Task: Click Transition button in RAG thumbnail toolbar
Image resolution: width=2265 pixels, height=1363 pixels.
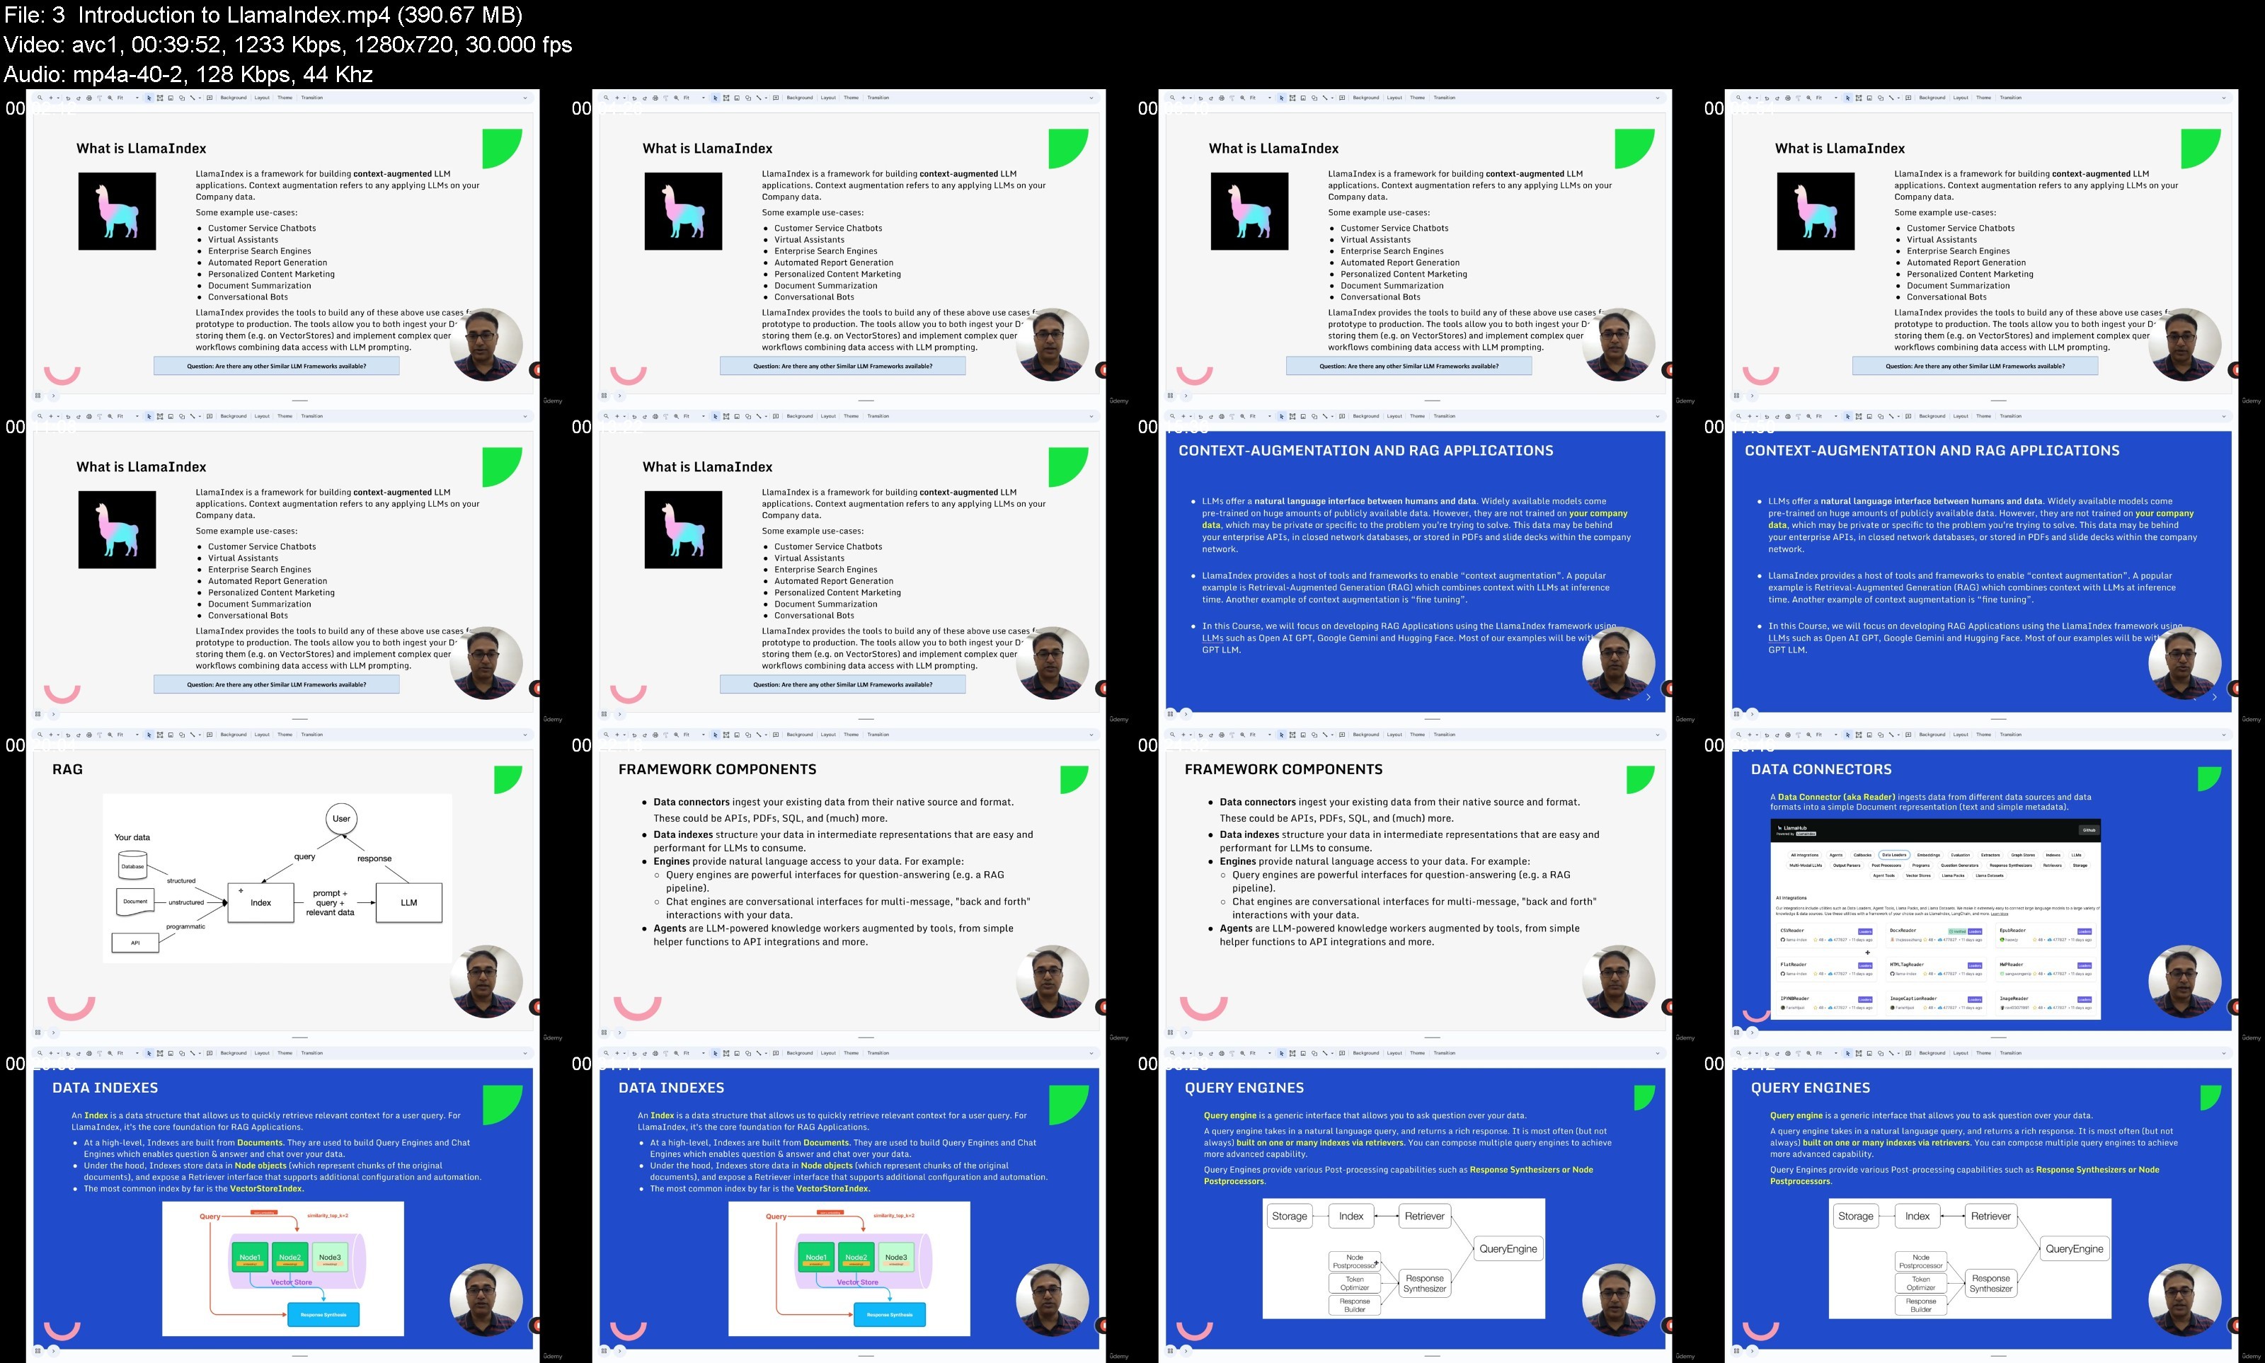Action: click(x=312, y=735)
